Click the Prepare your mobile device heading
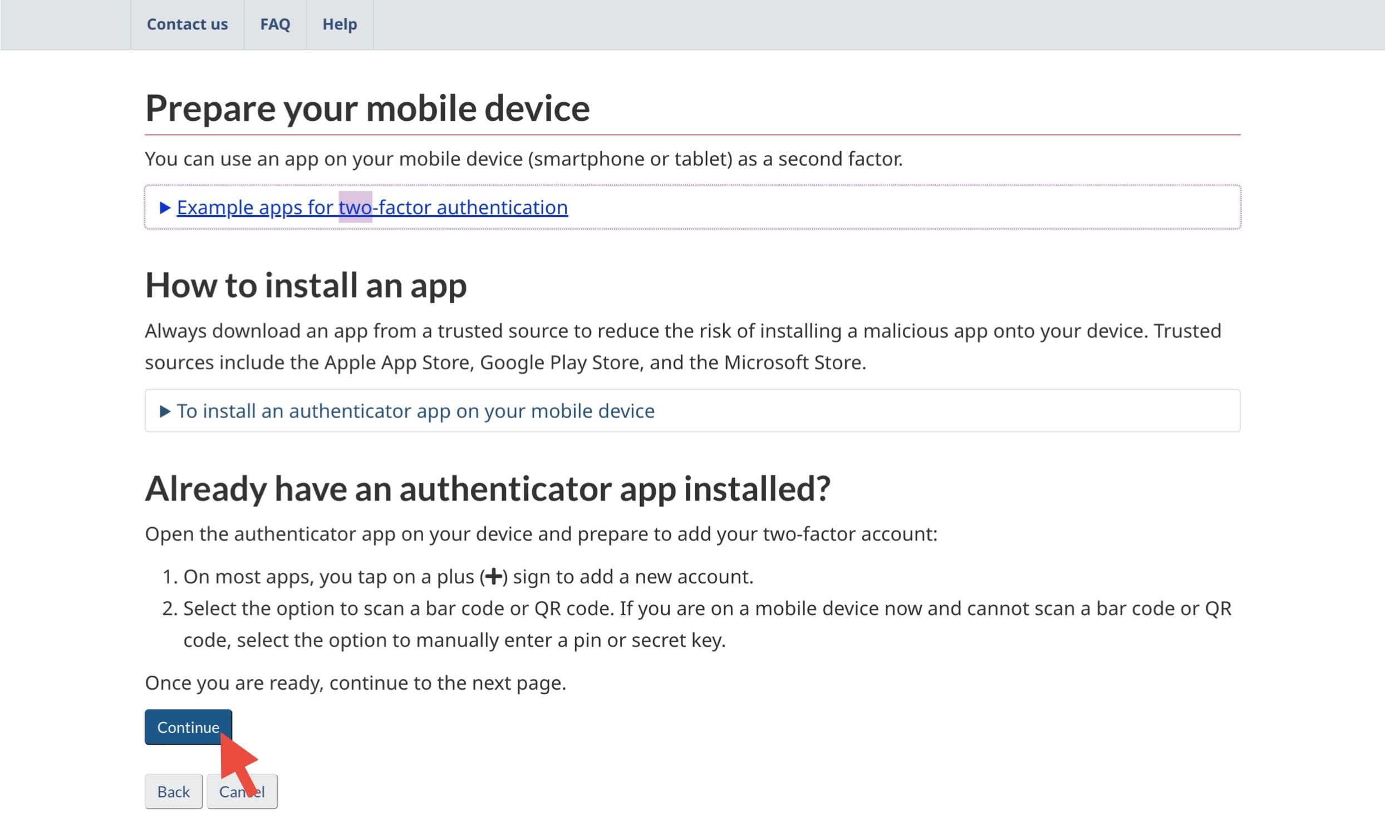Screen dimensions: 1385x832 (x=367, y=108)
